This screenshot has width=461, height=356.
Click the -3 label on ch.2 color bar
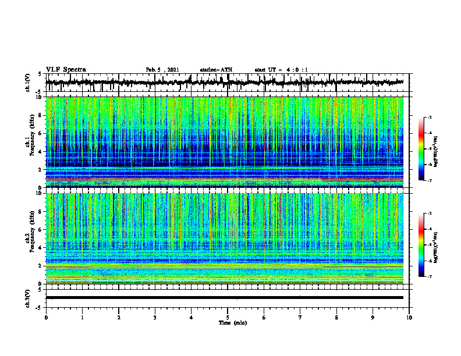tap(430, 213)
